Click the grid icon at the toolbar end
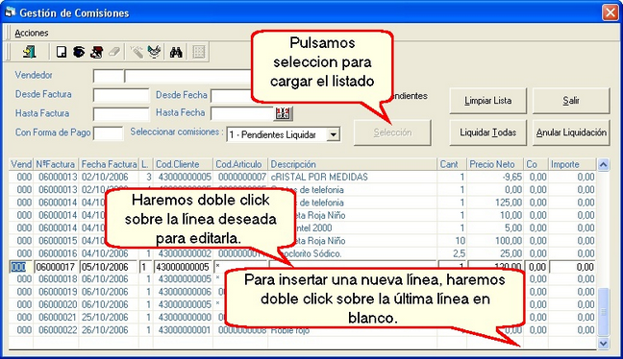 point(199,52)
